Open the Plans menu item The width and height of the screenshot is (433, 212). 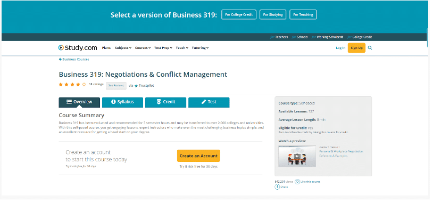(x=106, y=48)
